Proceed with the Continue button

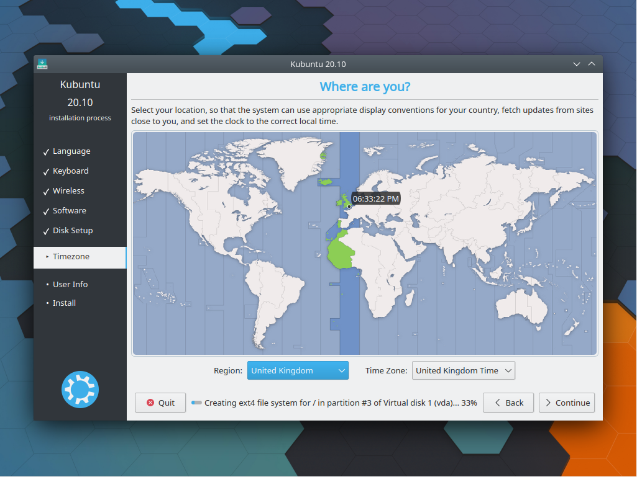[x=567, y=403]
